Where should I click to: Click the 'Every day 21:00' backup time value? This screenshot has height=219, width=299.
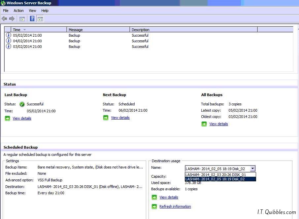click(51, 193)
